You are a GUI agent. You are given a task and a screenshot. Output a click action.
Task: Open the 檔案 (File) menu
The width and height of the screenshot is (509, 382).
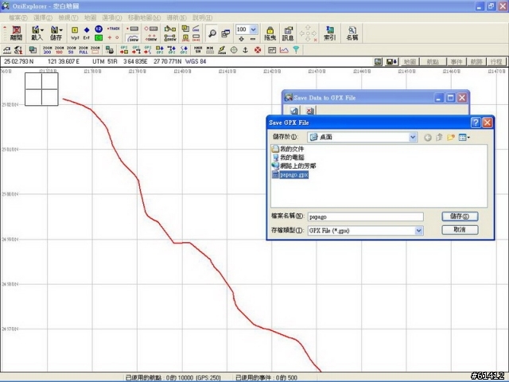click(x=17, y=18)
